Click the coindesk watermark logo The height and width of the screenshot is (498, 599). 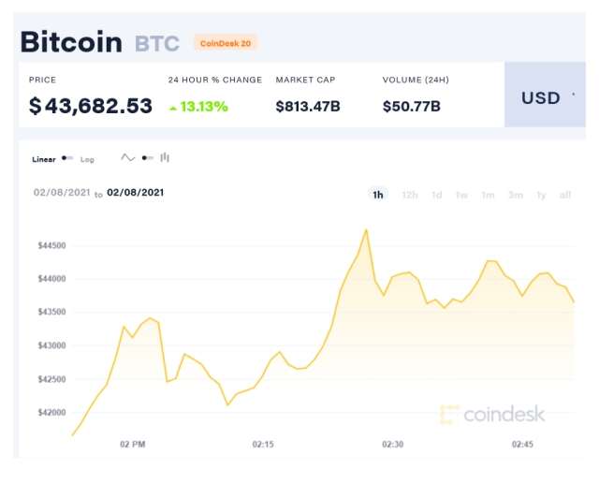(x=492, y=414)
